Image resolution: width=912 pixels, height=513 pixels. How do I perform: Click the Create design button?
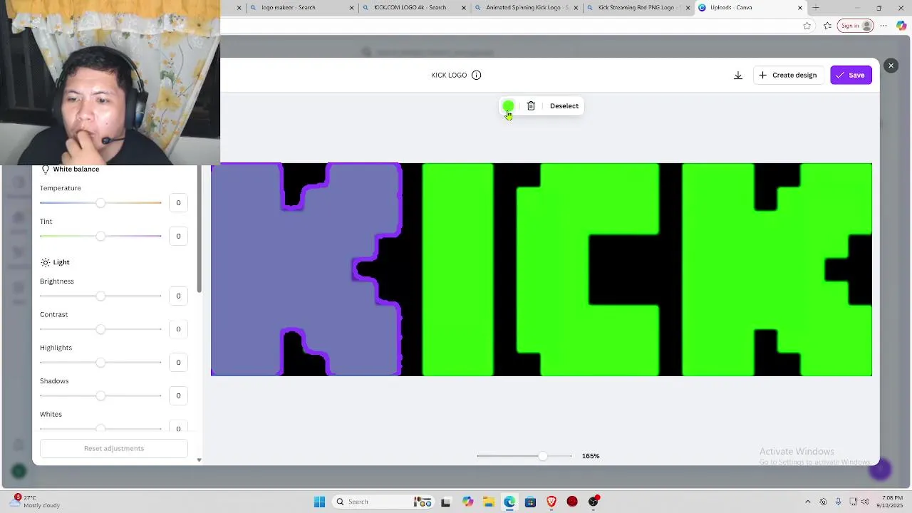(x=788, y=75)
